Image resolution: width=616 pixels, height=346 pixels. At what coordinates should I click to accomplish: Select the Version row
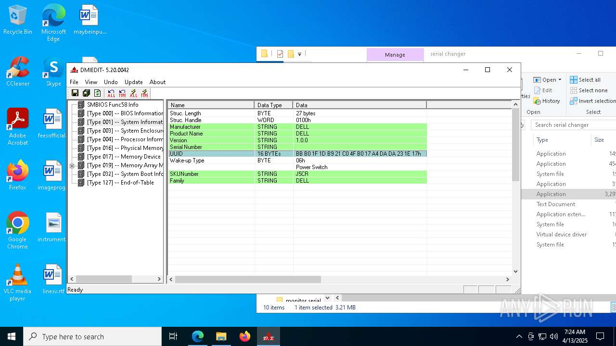pos(297,140)
